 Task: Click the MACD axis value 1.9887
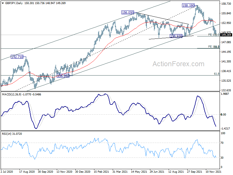(x=225, y=94)
